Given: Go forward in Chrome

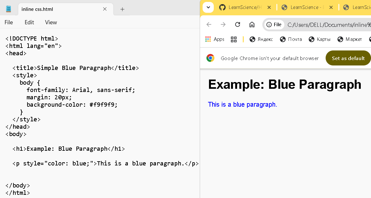Looking at the screenshot, I should (x=223, y=25).
